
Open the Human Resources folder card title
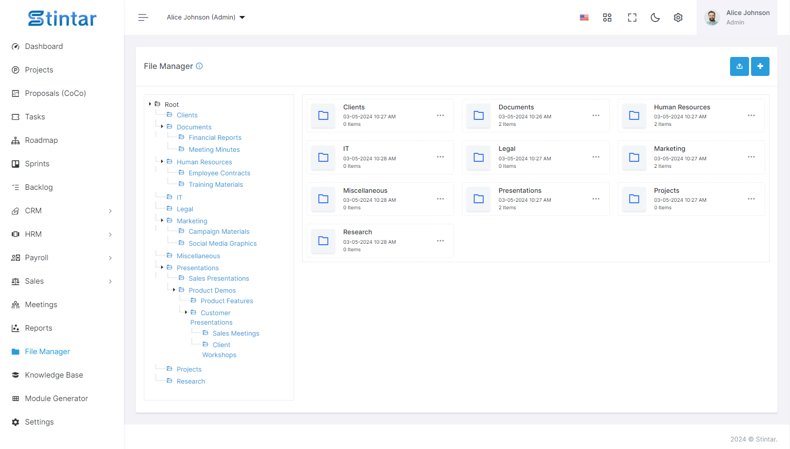point(682,107)
